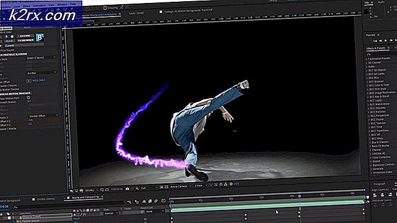
Task: Click the first icon in viewer bottom bar
Action: pyautogui.click(x=71, y=190)
